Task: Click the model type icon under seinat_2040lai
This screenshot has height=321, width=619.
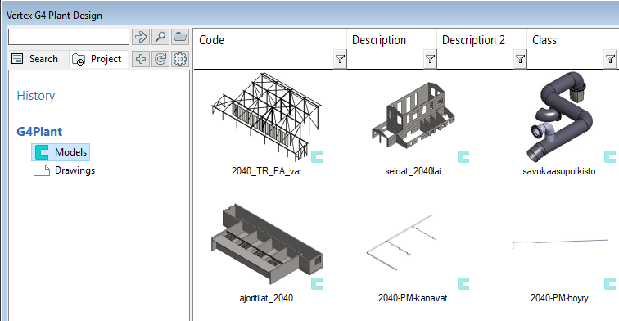Action: click(x=463, y=156)
